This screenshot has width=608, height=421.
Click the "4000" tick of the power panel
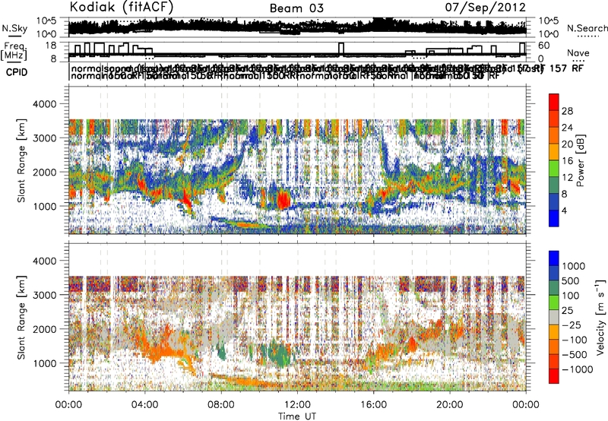coord(46,104)
